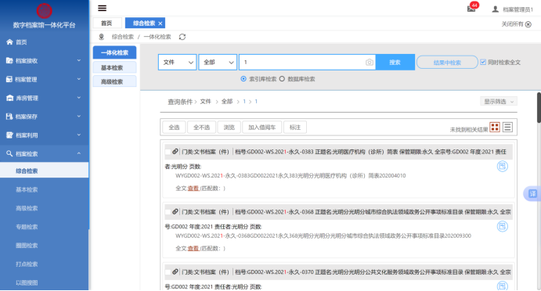Image resolution: width=541 pixels, height=291 pixels.
Task: Click the 标注 button
Action: coord(295,128)
